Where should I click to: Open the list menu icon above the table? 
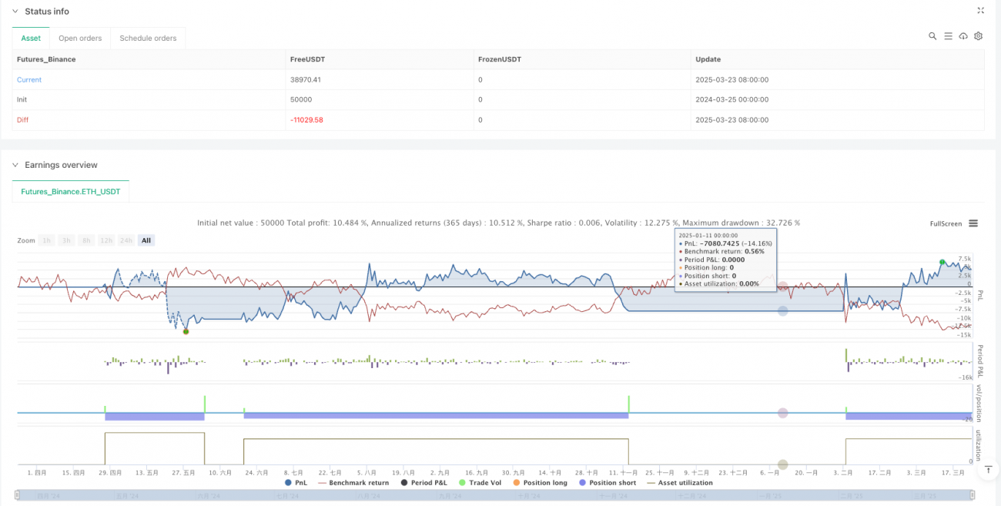tap(948, 36)
